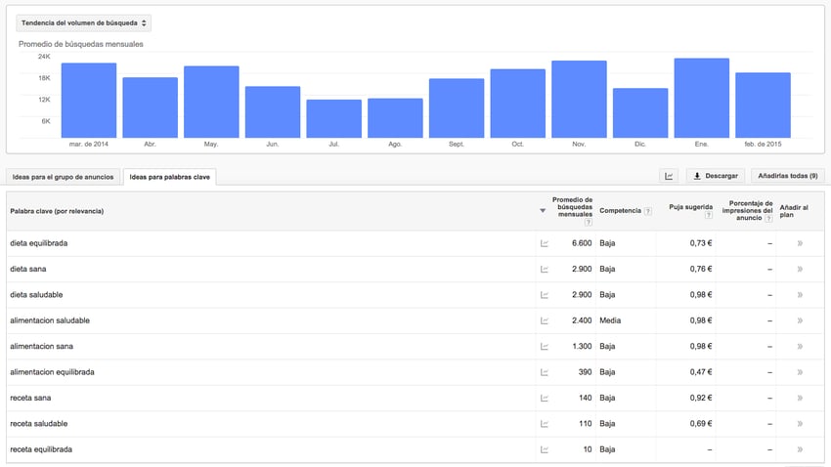Click the Dic. chart bar

click(640, 112)
